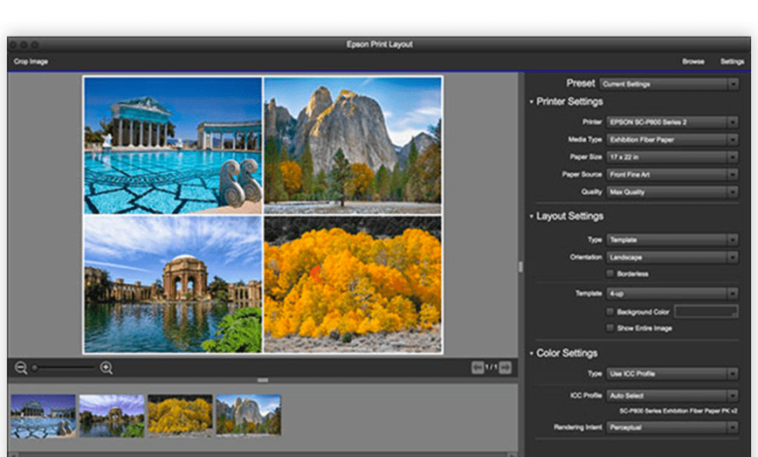Viewport: 758px width, 457px height.
Task: Click the settings panel splitter handle
Action: [x=521, y=267]
